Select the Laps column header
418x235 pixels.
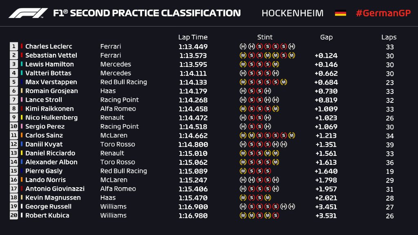[389, 37]
